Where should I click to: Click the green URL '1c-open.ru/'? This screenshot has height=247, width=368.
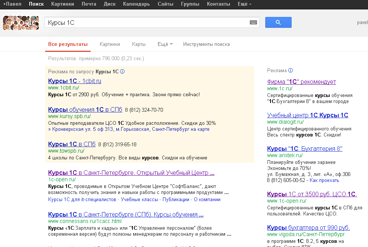point(62,179)
